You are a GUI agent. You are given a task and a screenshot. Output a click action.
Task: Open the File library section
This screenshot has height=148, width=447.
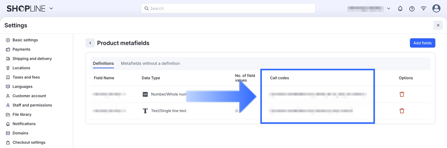[x=22, y=114]
